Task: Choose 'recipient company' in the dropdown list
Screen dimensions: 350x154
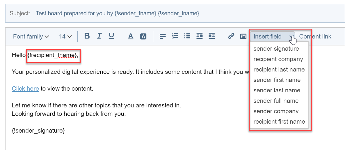Action: [278, 59]
